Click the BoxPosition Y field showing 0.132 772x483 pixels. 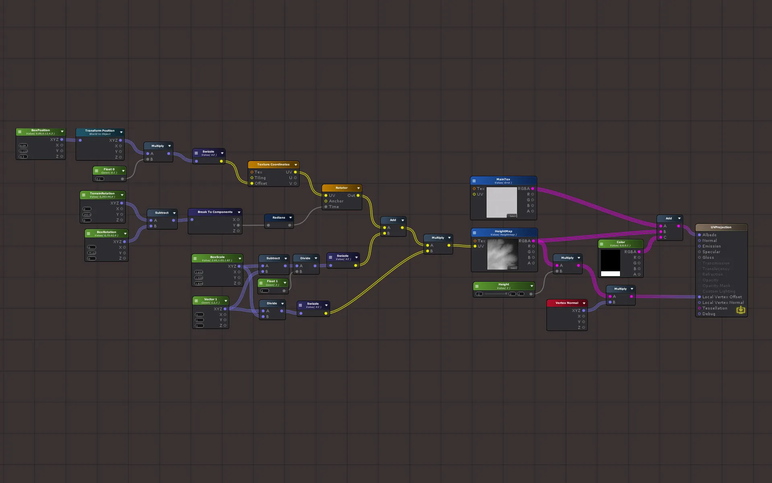point(23,151)
